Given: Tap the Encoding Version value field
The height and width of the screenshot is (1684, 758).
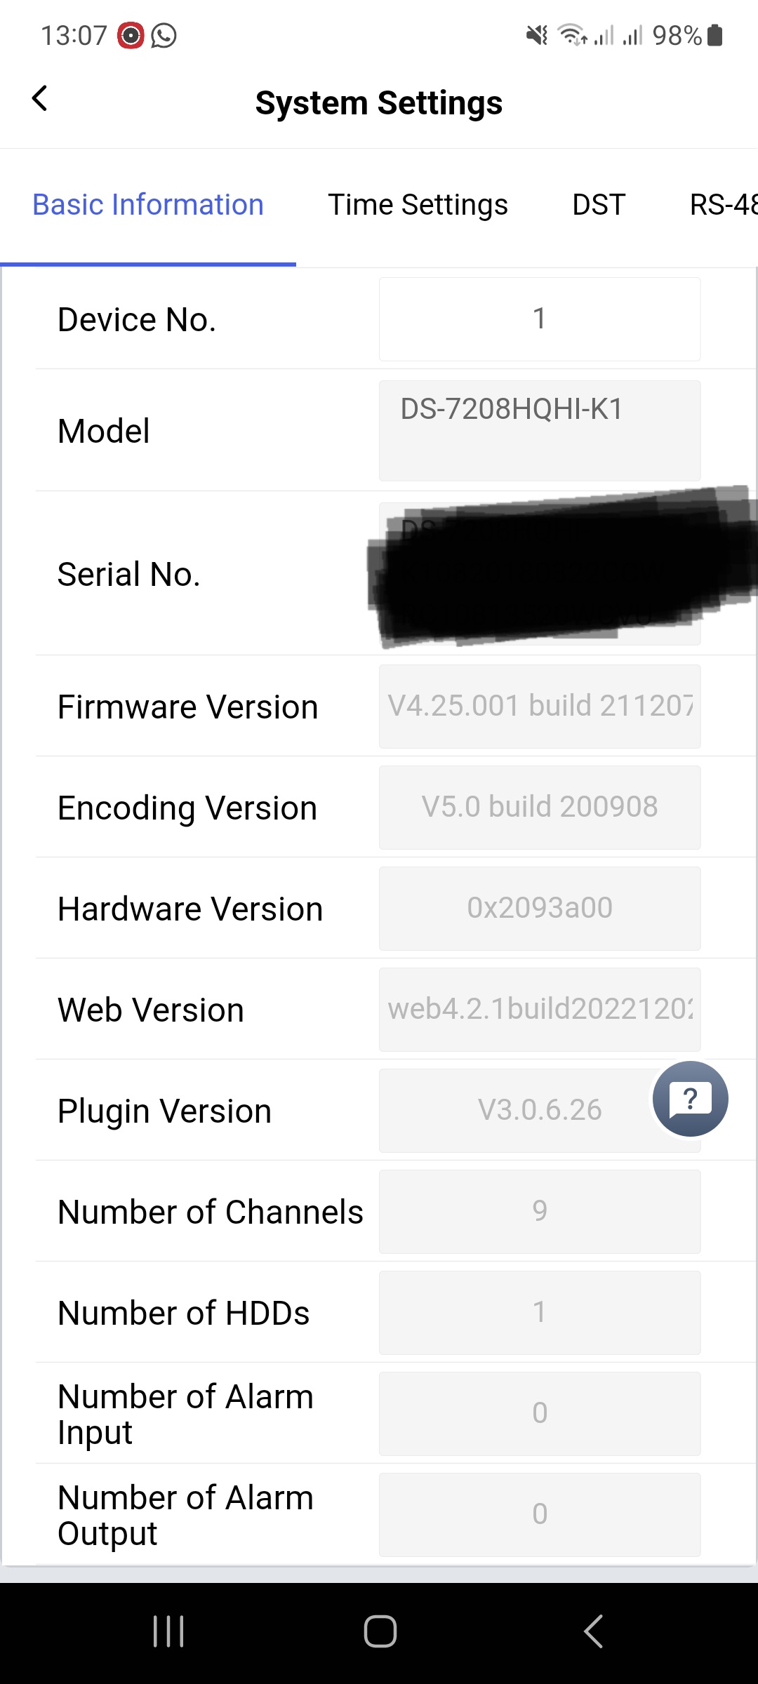Looking at the screenshot, I should pyautogui.click(x=539, y=808).
